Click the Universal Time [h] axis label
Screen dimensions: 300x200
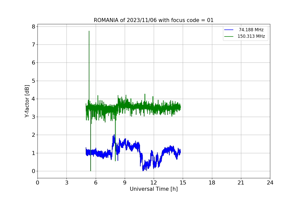point(154,189)
